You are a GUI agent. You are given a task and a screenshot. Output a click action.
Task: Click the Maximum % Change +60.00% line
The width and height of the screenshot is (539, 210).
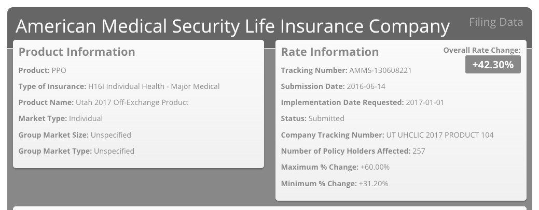point(335,167)
